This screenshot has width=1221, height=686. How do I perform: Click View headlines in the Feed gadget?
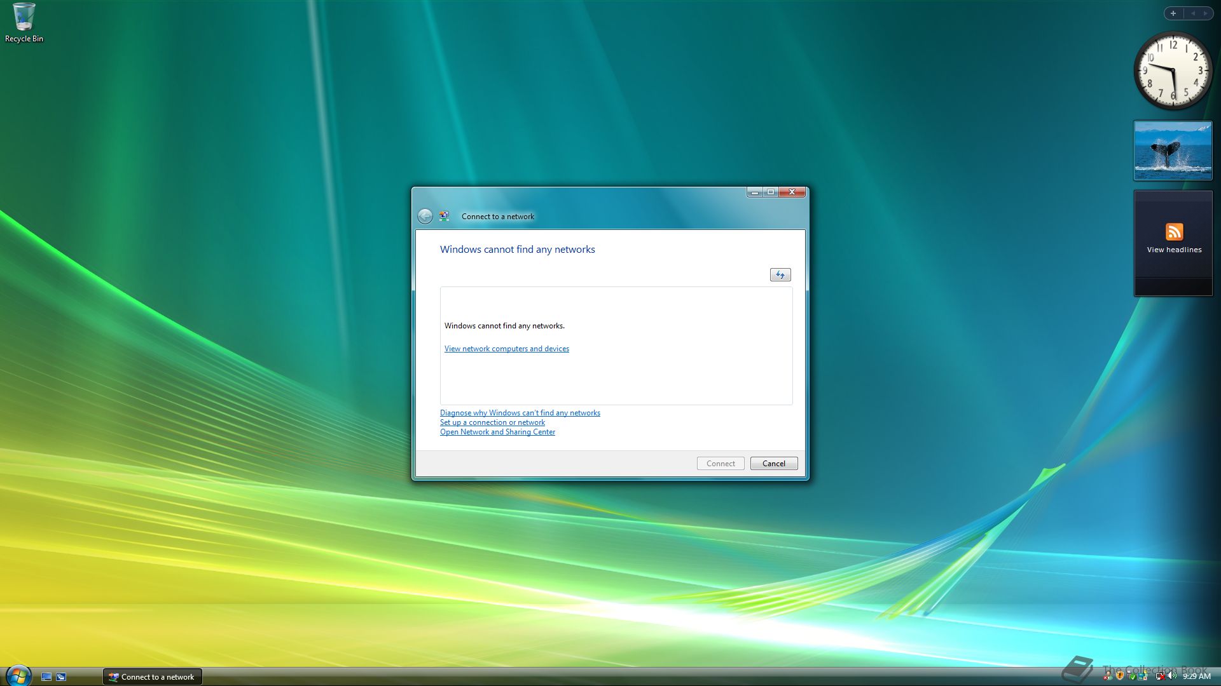[1174, 250]
